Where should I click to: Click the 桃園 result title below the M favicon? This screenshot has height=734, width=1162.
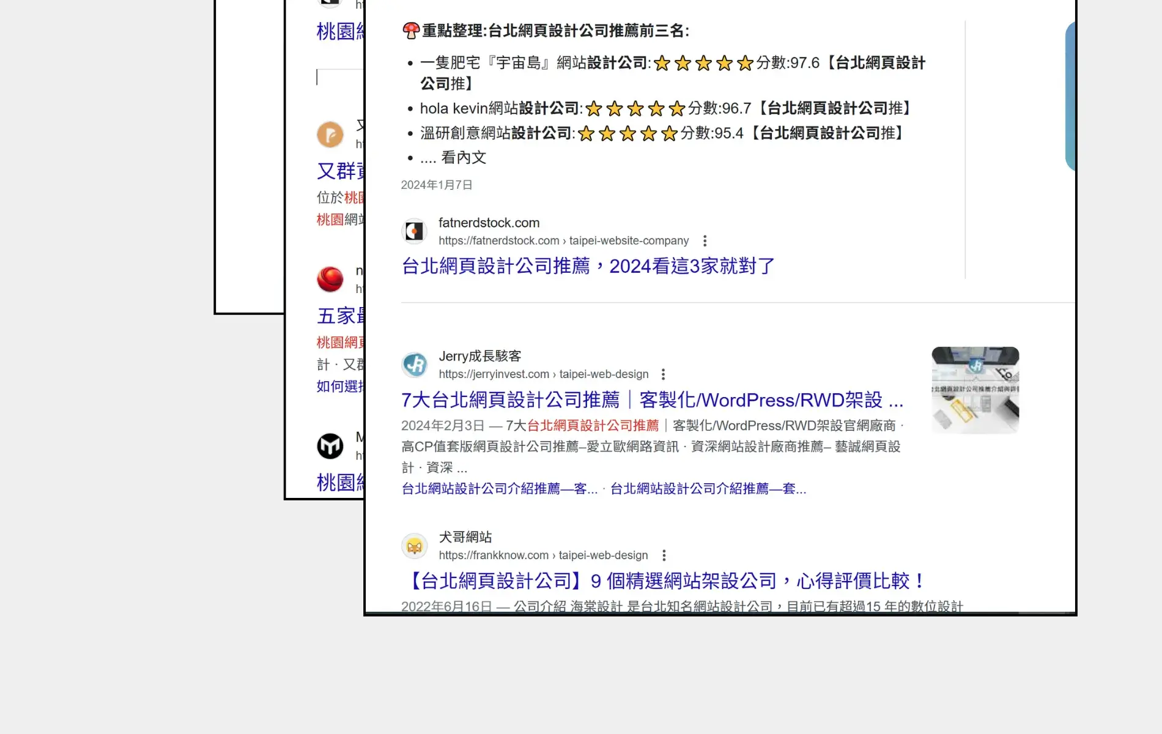(x=340, y=482)
